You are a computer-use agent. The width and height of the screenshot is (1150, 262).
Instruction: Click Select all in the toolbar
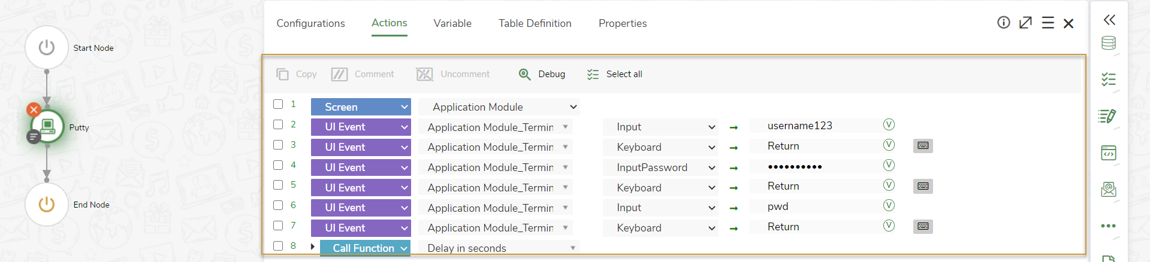[x=615, y=74]
